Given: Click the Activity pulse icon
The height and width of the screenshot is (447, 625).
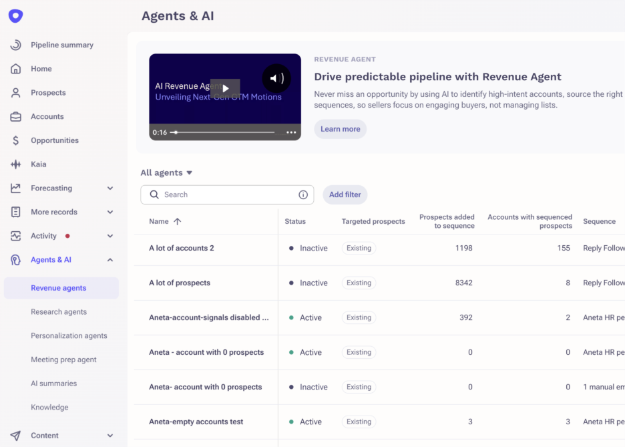Looking at the screenshot, I should coord(15,236).
